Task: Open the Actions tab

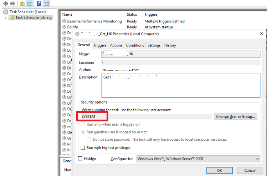Action: 116,45
